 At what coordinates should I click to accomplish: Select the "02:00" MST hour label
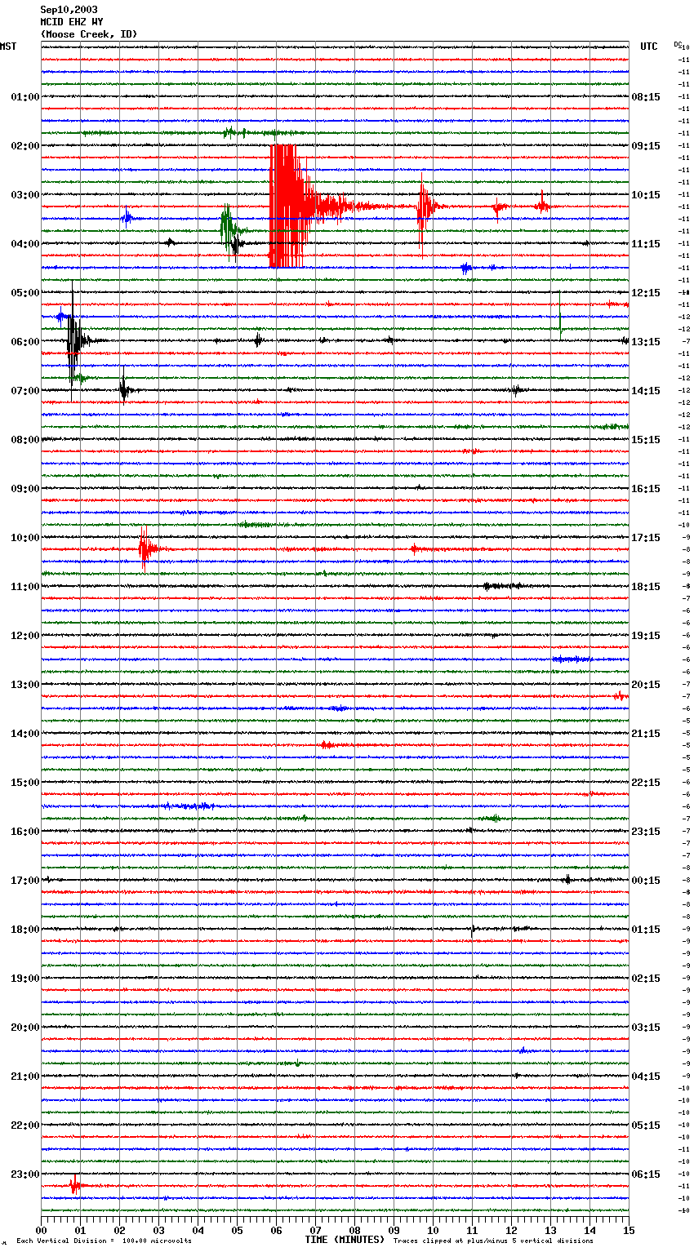pos(25,146)
